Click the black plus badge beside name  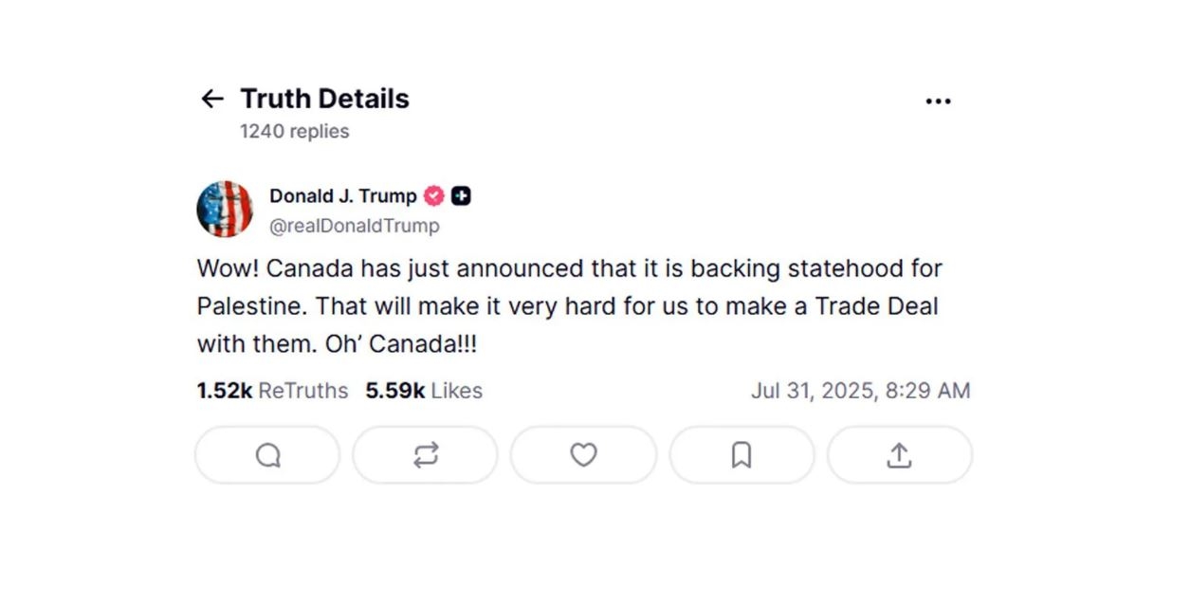pos(461,196)
